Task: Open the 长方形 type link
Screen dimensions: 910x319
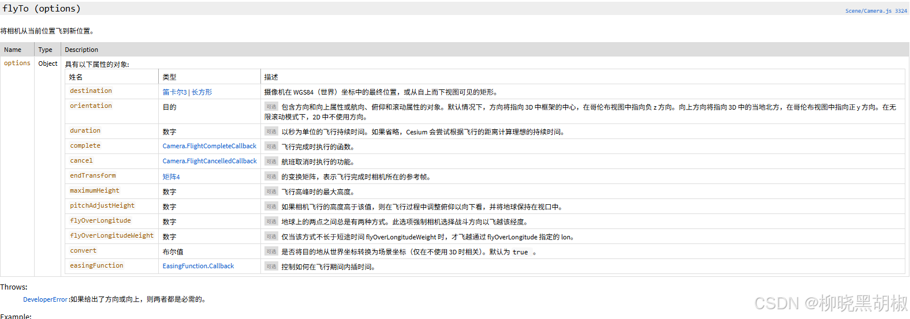Action: click(202, 92)
